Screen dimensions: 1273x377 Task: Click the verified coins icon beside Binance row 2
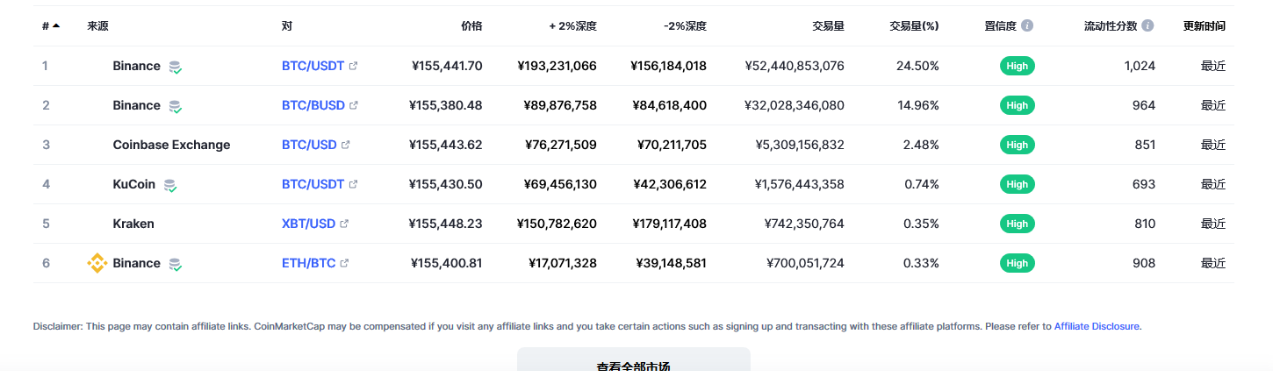click(176, 106)
